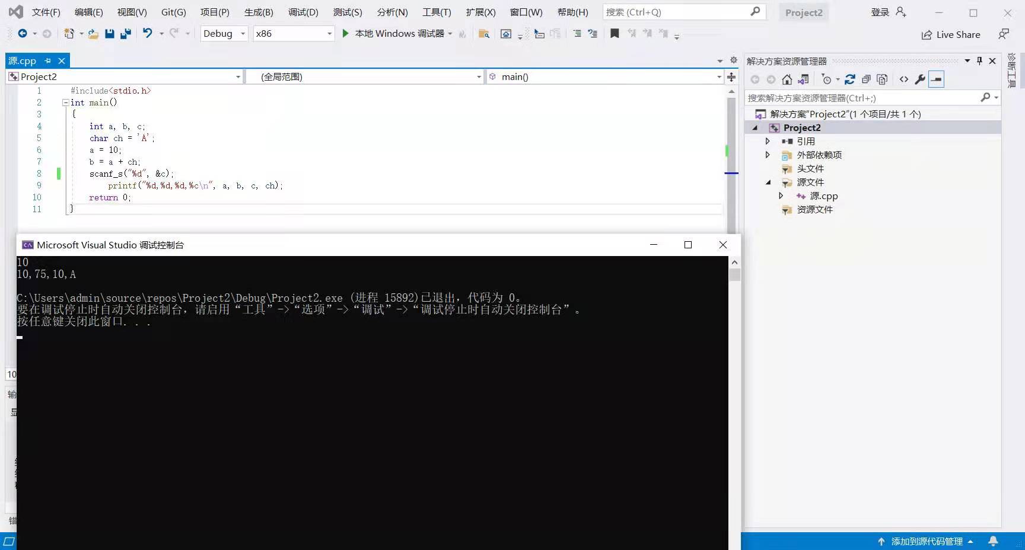Open the Debug configuration dropdown
Image resolution: width=1025 pixels, height=550 pixels.
pyautogui.click(x=224, y=34)
